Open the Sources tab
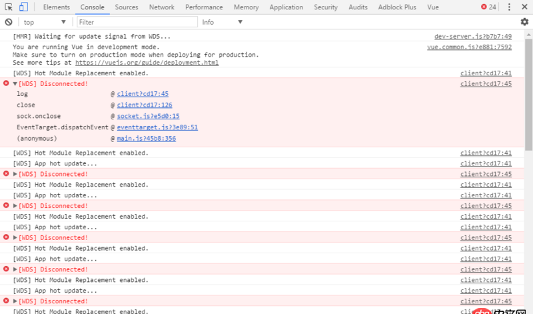The height and width of the screenshot is (314, 533). tap(127, 7)
